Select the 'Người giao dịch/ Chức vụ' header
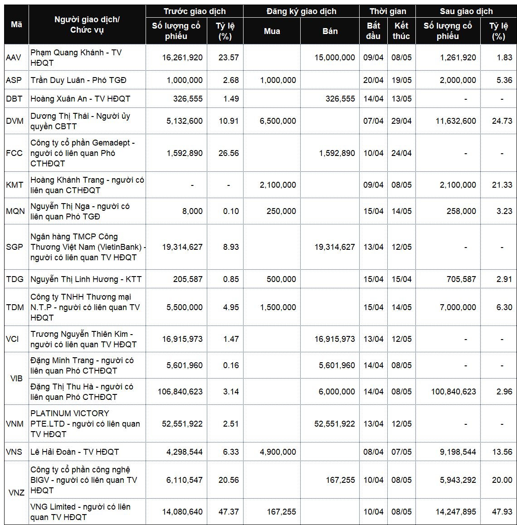 [87, 24]
